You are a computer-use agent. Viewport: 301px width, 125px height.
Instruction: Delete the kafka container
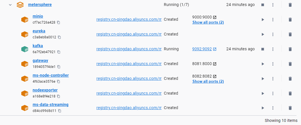tap(290, 49)
